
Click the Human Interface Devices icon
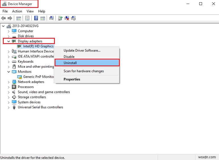click(x=14, y=51)
